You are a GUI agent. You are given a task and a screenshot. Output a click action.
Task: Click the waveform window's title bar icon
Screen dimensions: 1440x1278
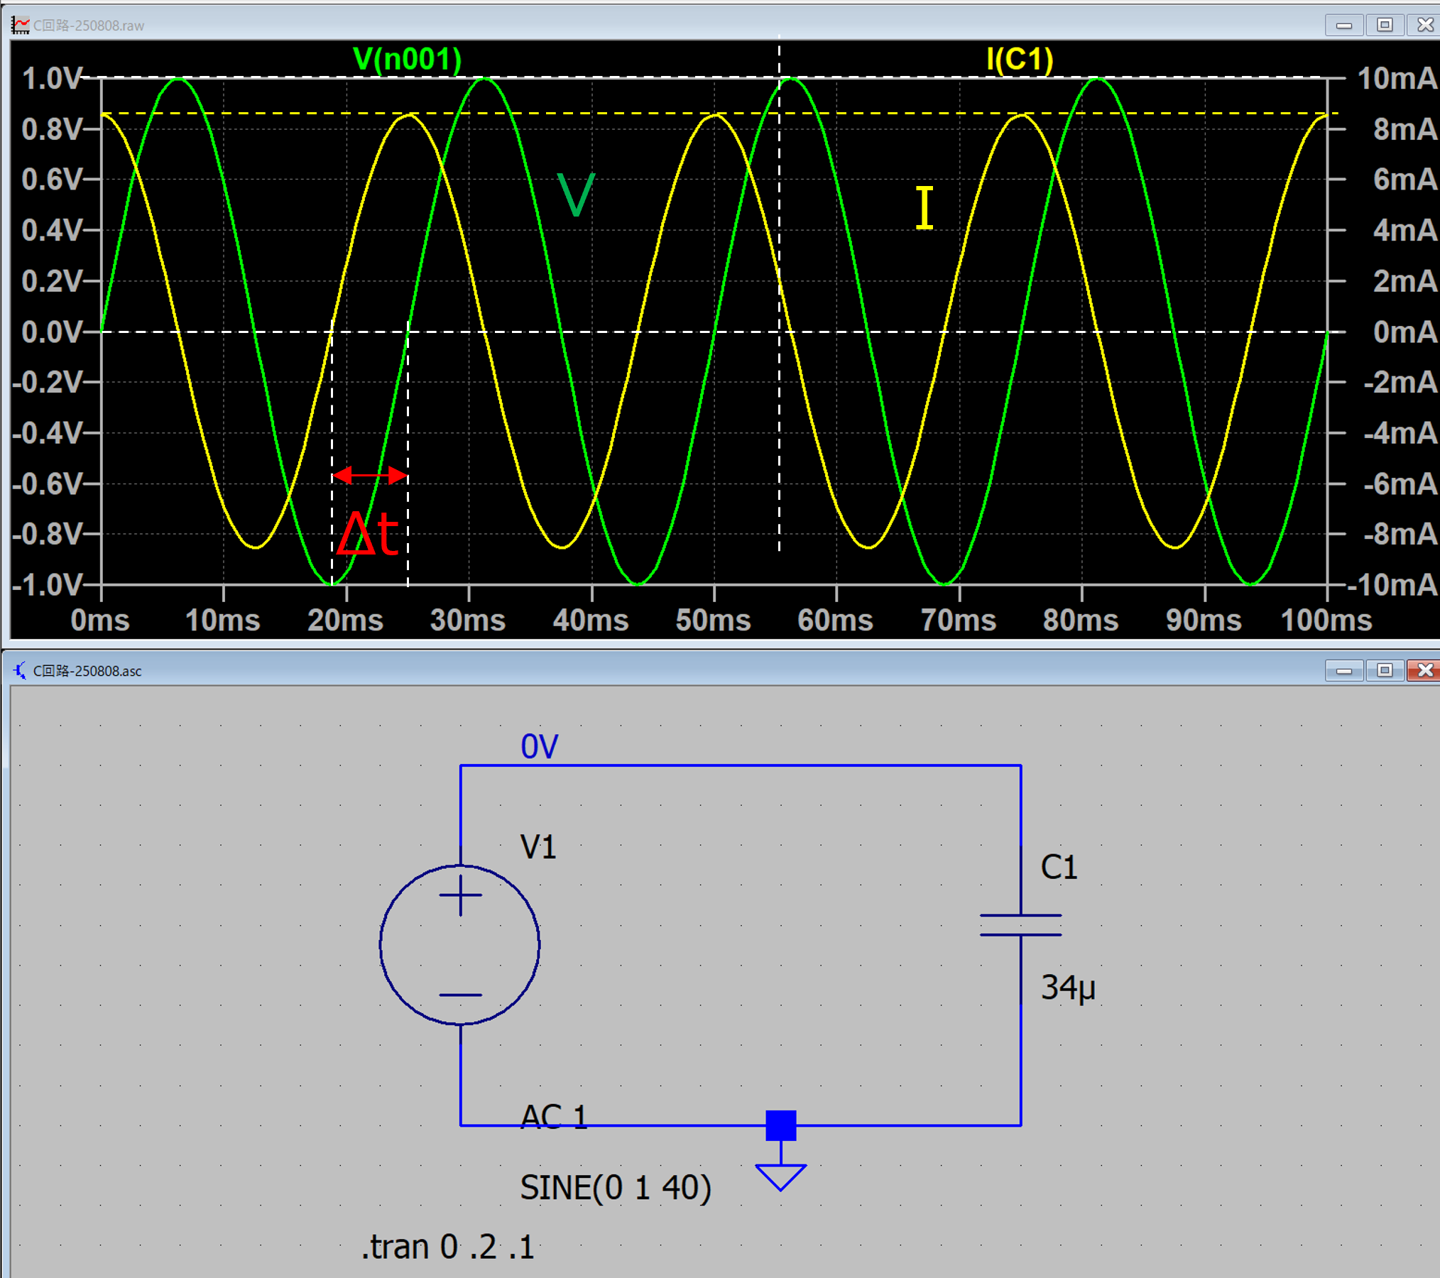tap(20, 25)
